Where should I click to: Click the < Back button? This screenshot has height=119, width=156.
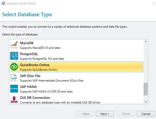pos(85,114)
